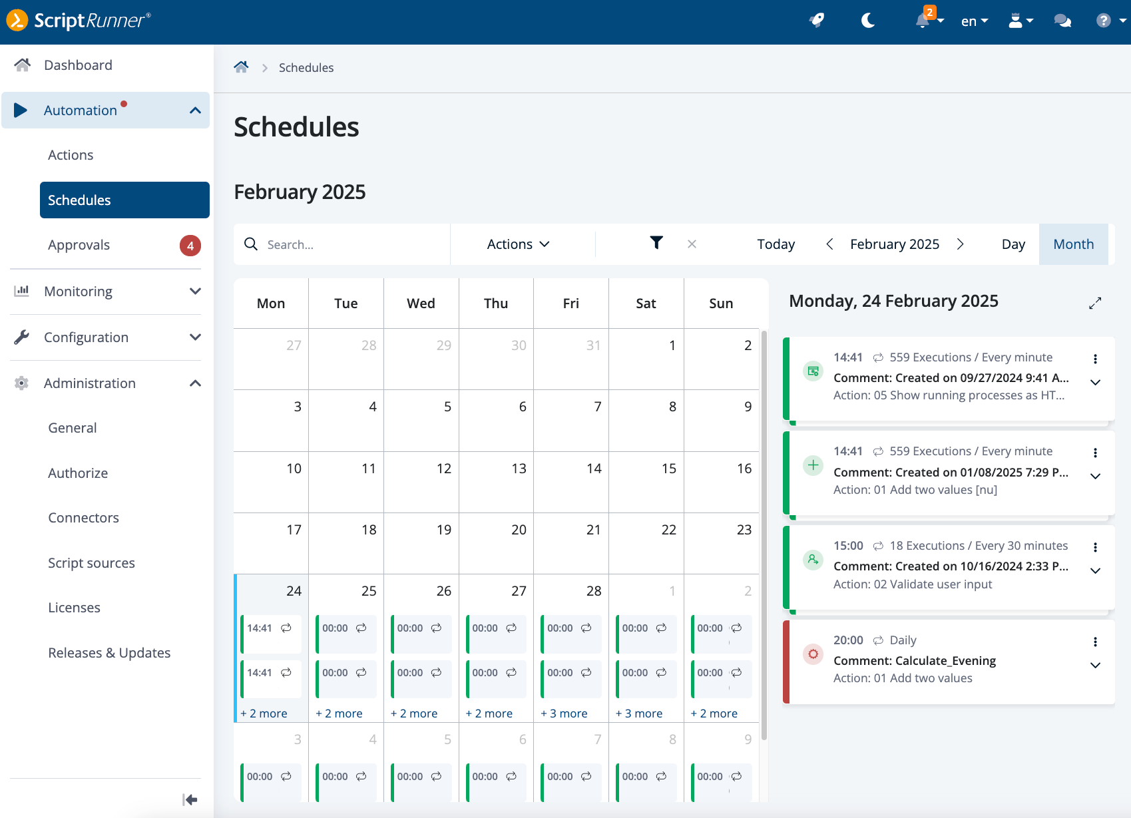The height and width of the screenshot is (818, 1131).
Task: Click the filter funnel icon
Action: coord(656,243)
